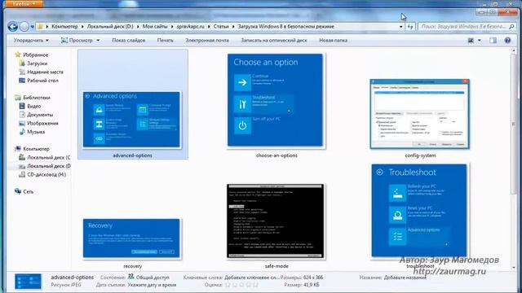Select Локальный диск (D:) breadcrumb segment
The image size is (522, 293).
[x=110, y=27]
